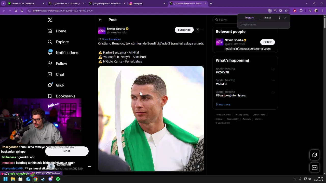Go to Home in X sidebar

point(57,31)
